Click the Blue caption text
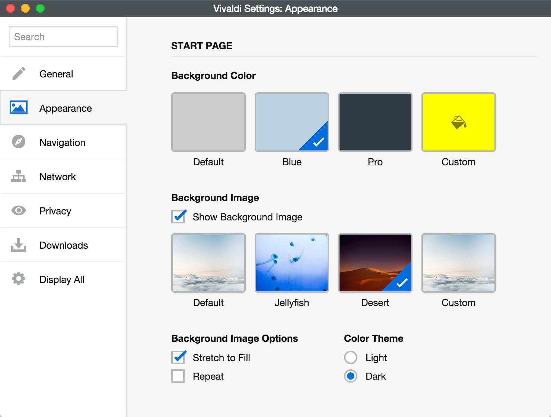 click(292, 162)
